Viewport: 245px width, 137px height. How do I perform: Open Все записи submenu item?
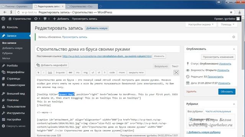click(9, 43)
